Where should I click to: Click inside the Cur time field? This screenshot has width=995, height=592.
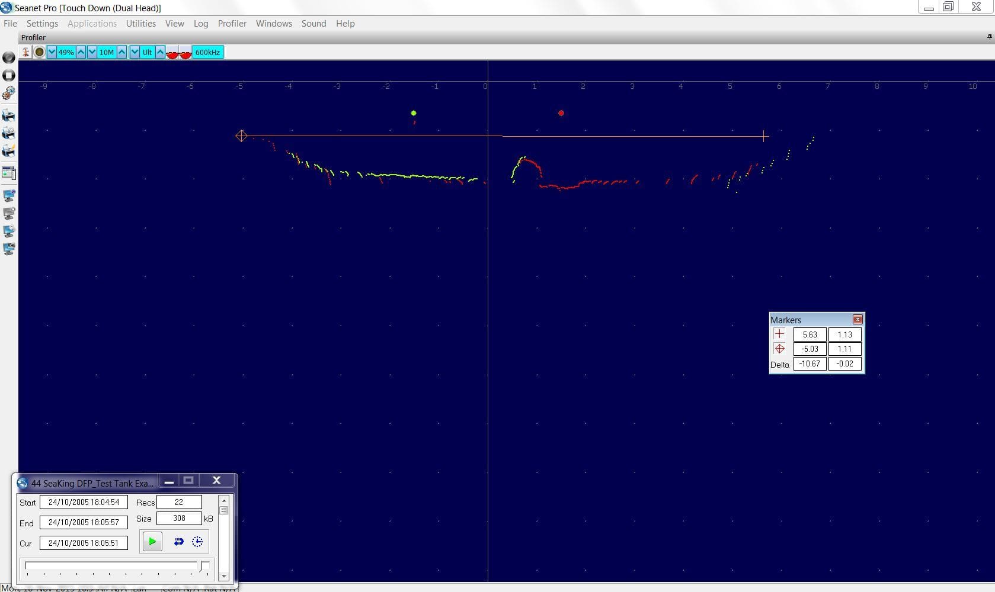83,542
